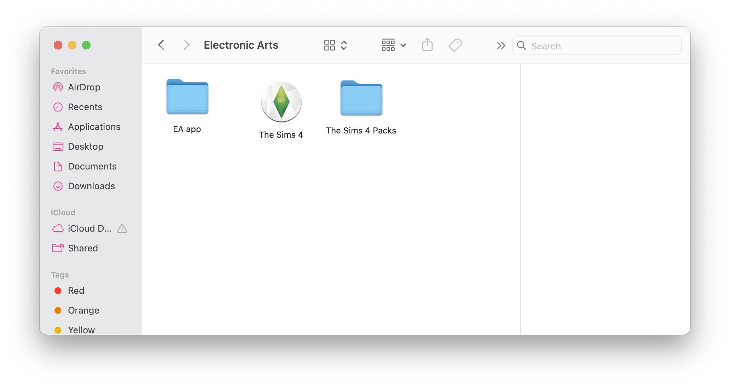This screenshot has width=730, height=387.
Task: Click the Tag toolbar icon
Action: (x=455, y=45)
